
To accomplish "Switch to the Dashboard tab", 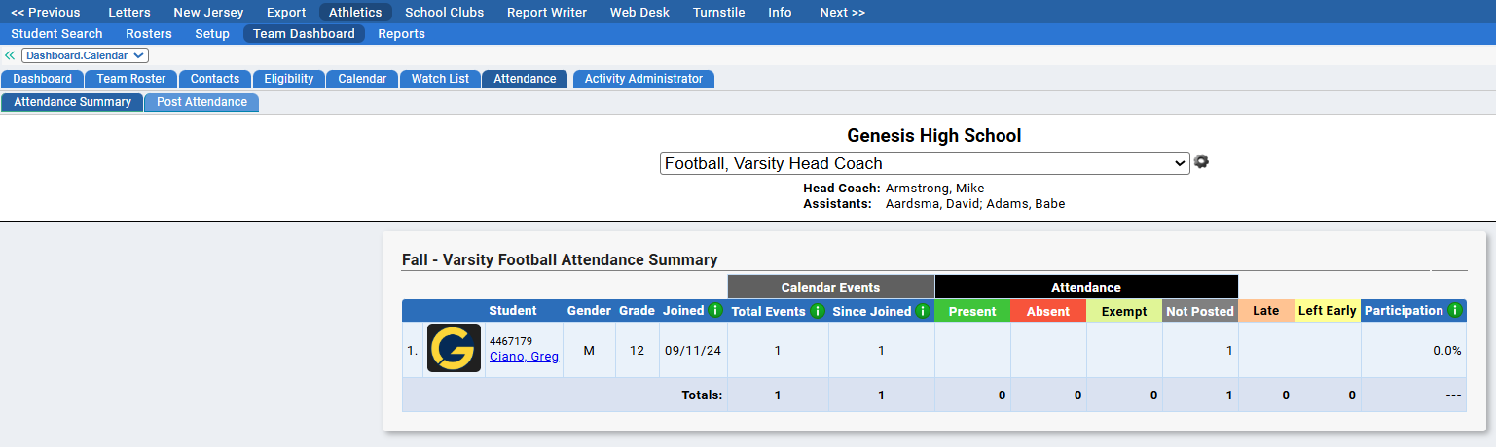I will [x=42, y=79].
